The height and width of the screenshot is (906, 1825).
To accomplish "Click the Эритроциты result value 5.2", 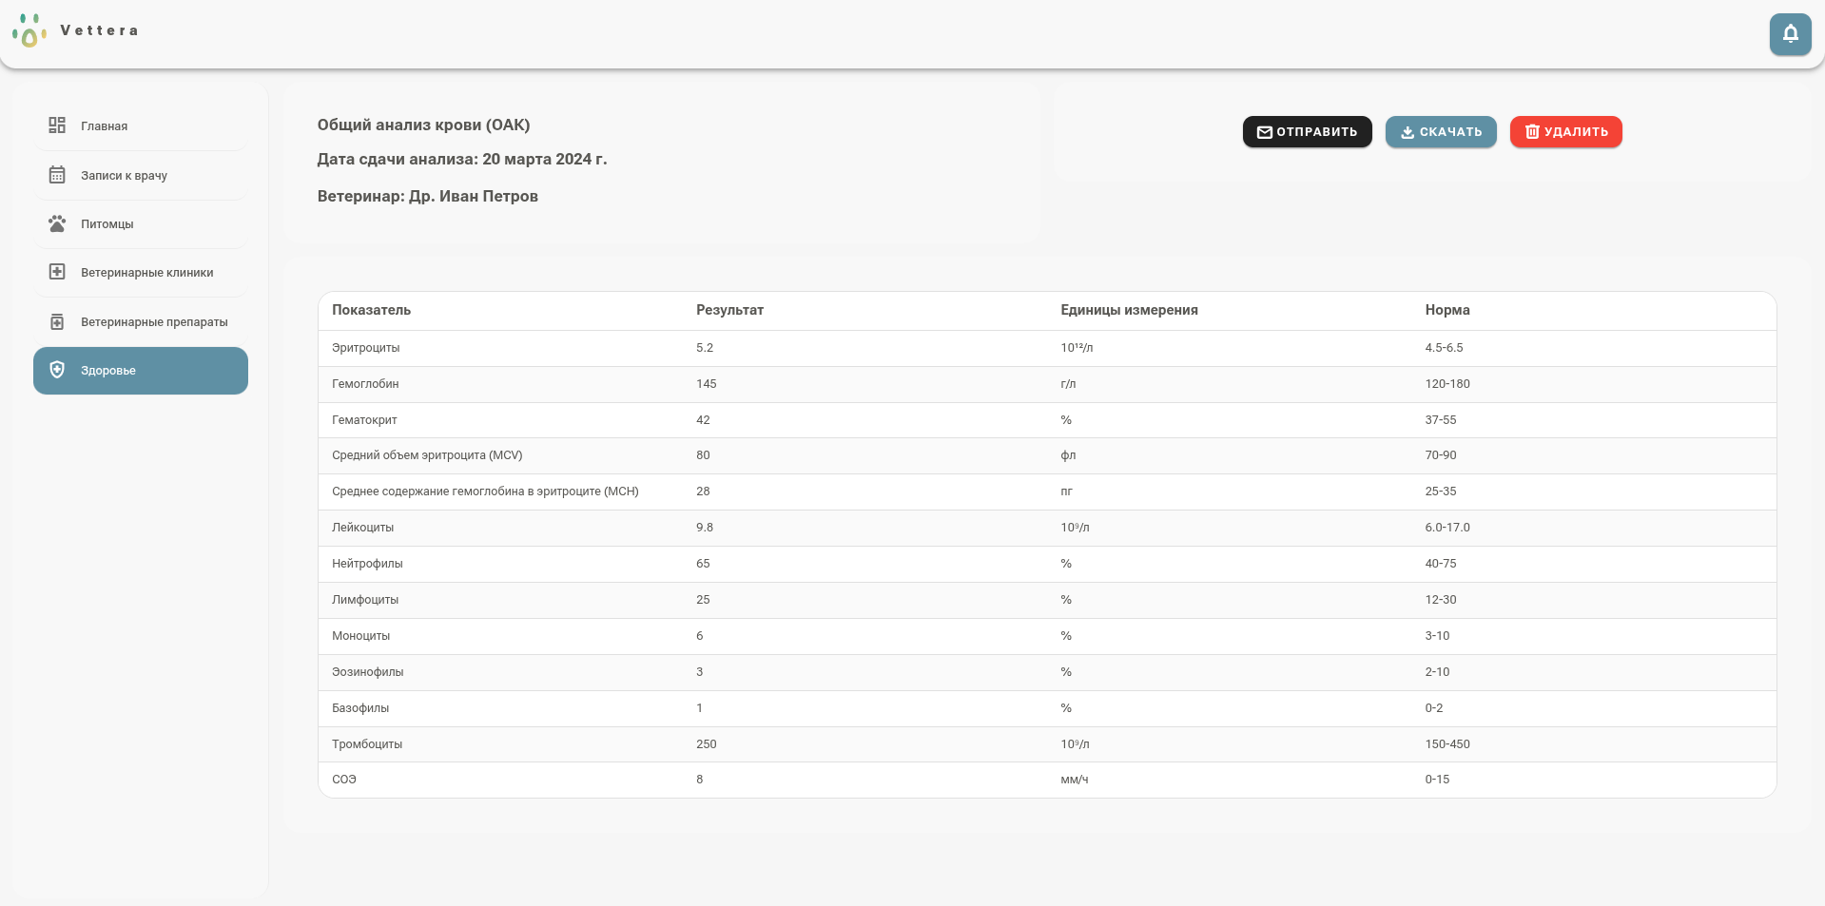I will (705, 348).
